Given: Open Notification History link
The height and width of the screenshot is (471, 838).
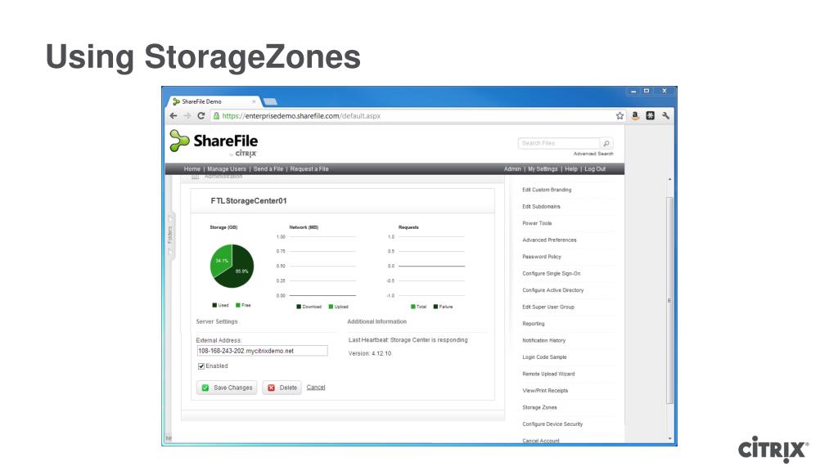Looking at the screenshot, I should pos(544,340).
